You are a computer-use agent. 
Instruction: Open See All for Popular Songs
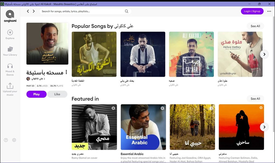coord(255,26)
